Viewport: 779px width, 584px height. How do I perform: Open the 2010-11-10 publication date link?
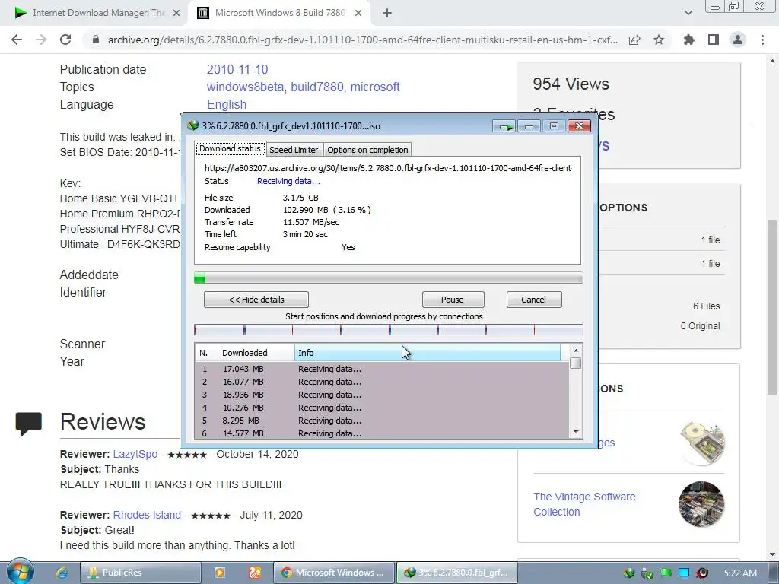[237, 69]
